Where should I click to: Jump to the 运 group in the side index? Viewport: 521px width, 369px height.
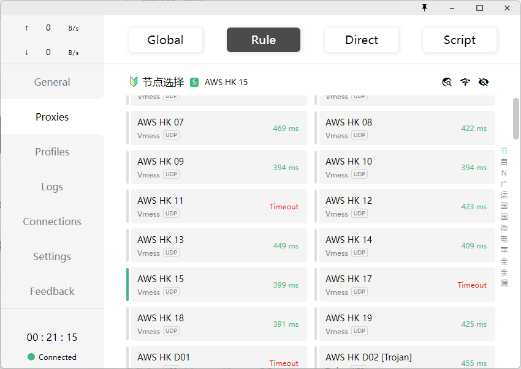504,195
